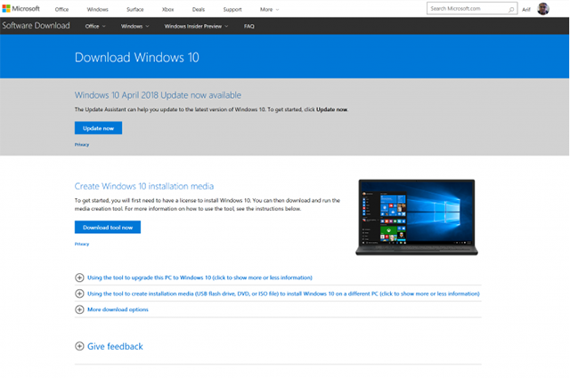The width and height of the screenshot is (570, 378).
Task: Open the Deals top navigation link
Action: (x=199, y=10)
